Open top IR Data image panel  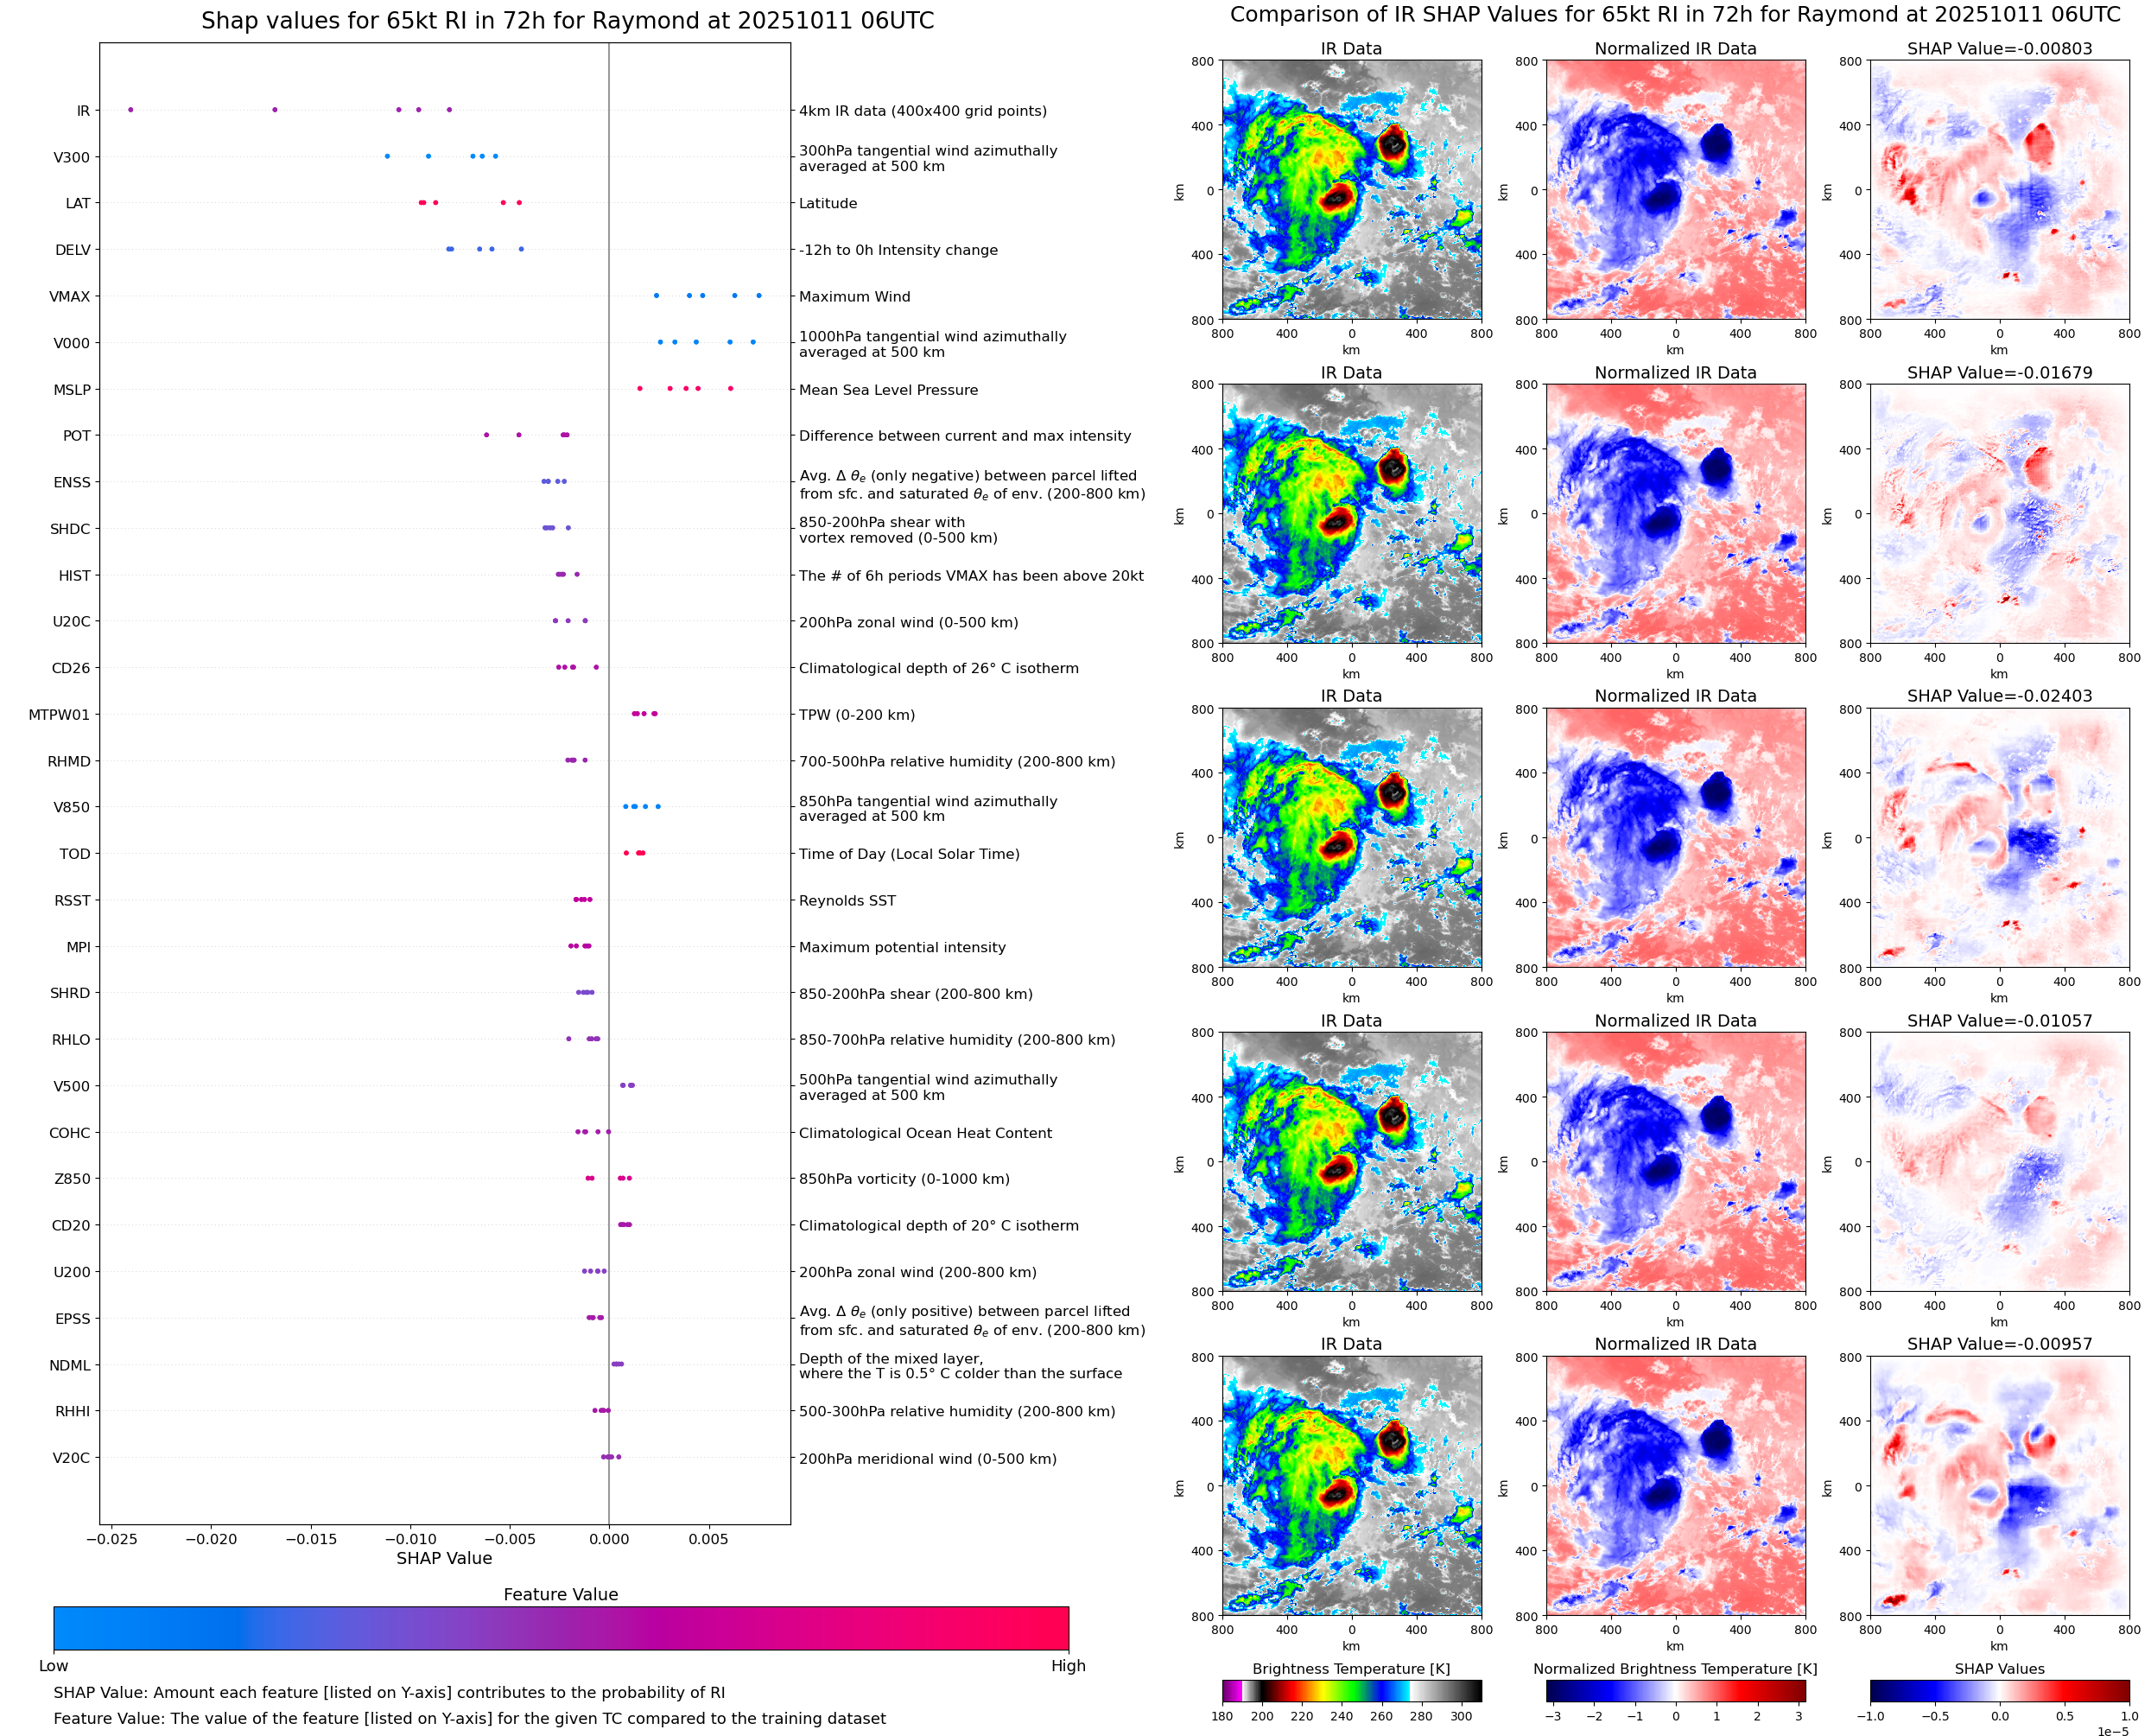coord(1351,190)
